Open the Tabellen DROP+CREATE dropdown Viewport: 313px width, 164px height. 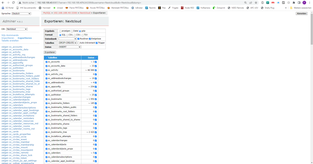click(x=68, y=43)
